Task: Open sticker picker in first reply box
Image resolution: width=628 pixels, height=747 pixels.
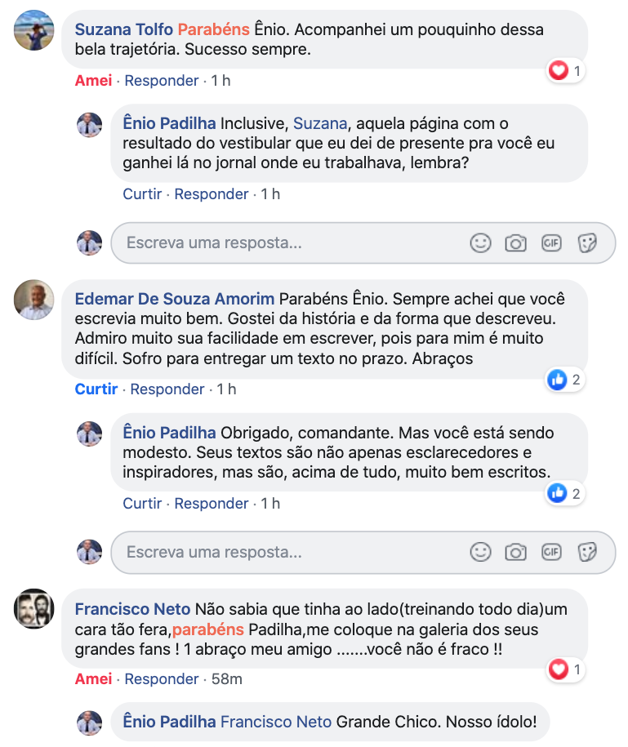Action: (x=587, y=243)
